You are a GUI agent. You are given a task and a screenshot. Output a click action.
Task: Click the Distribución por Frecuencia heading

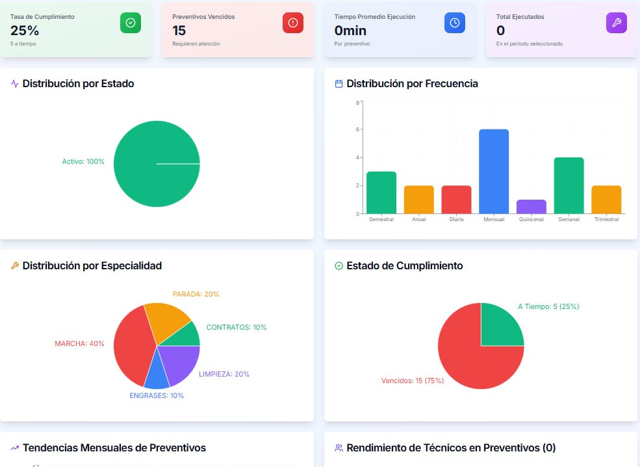pos(412,84)
